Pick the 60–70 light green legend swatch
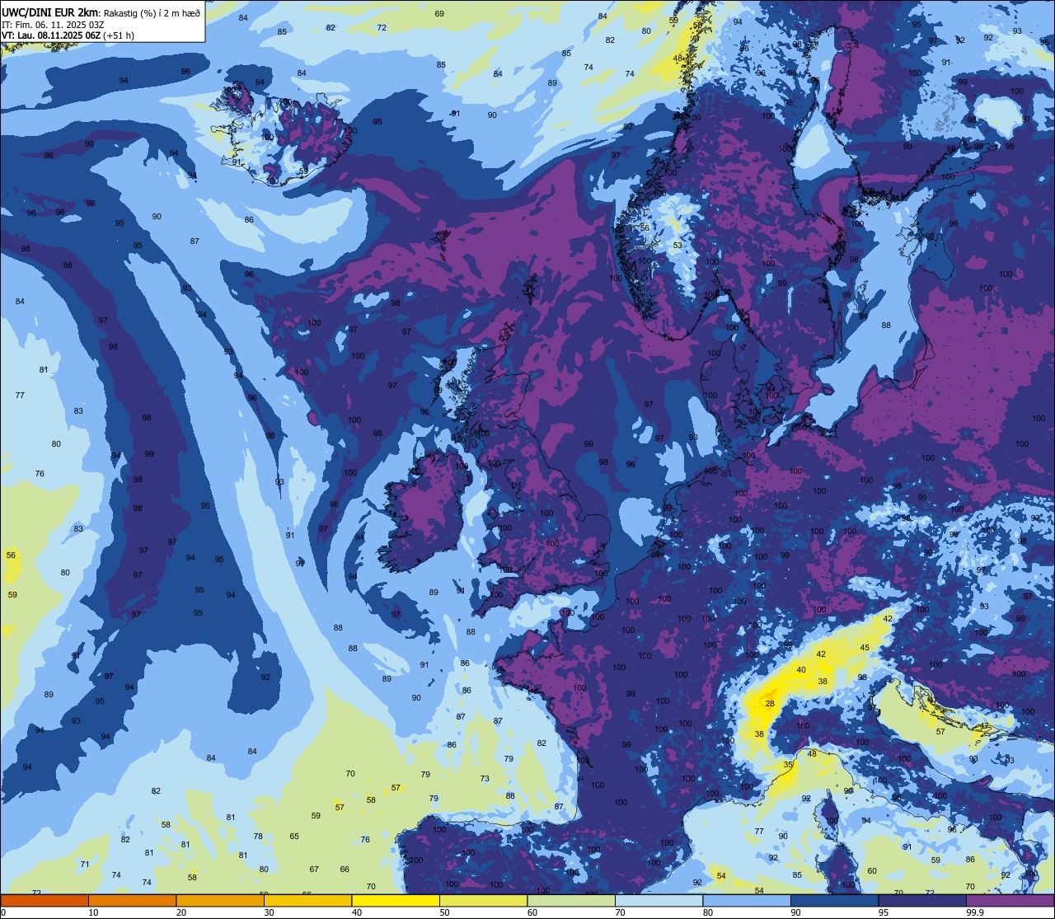 click(571, 900)
